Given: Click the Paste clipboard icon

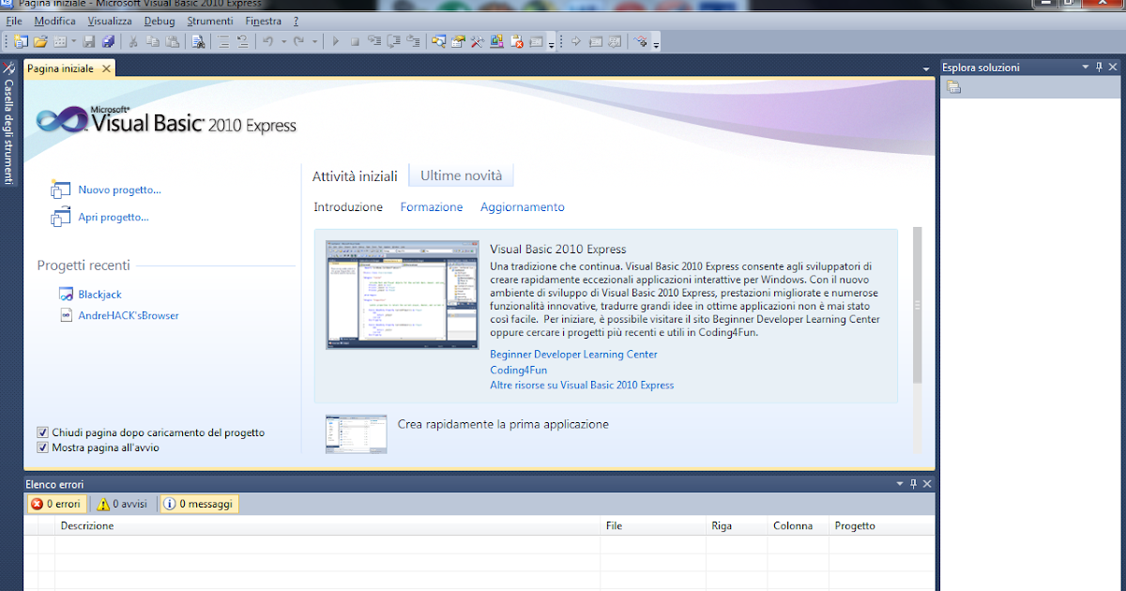Looking at the screenshot, I should [x=172, y=41].
